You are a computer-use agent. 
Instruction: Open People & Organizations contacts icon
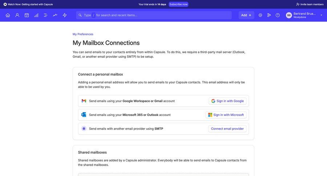[17, 15]
